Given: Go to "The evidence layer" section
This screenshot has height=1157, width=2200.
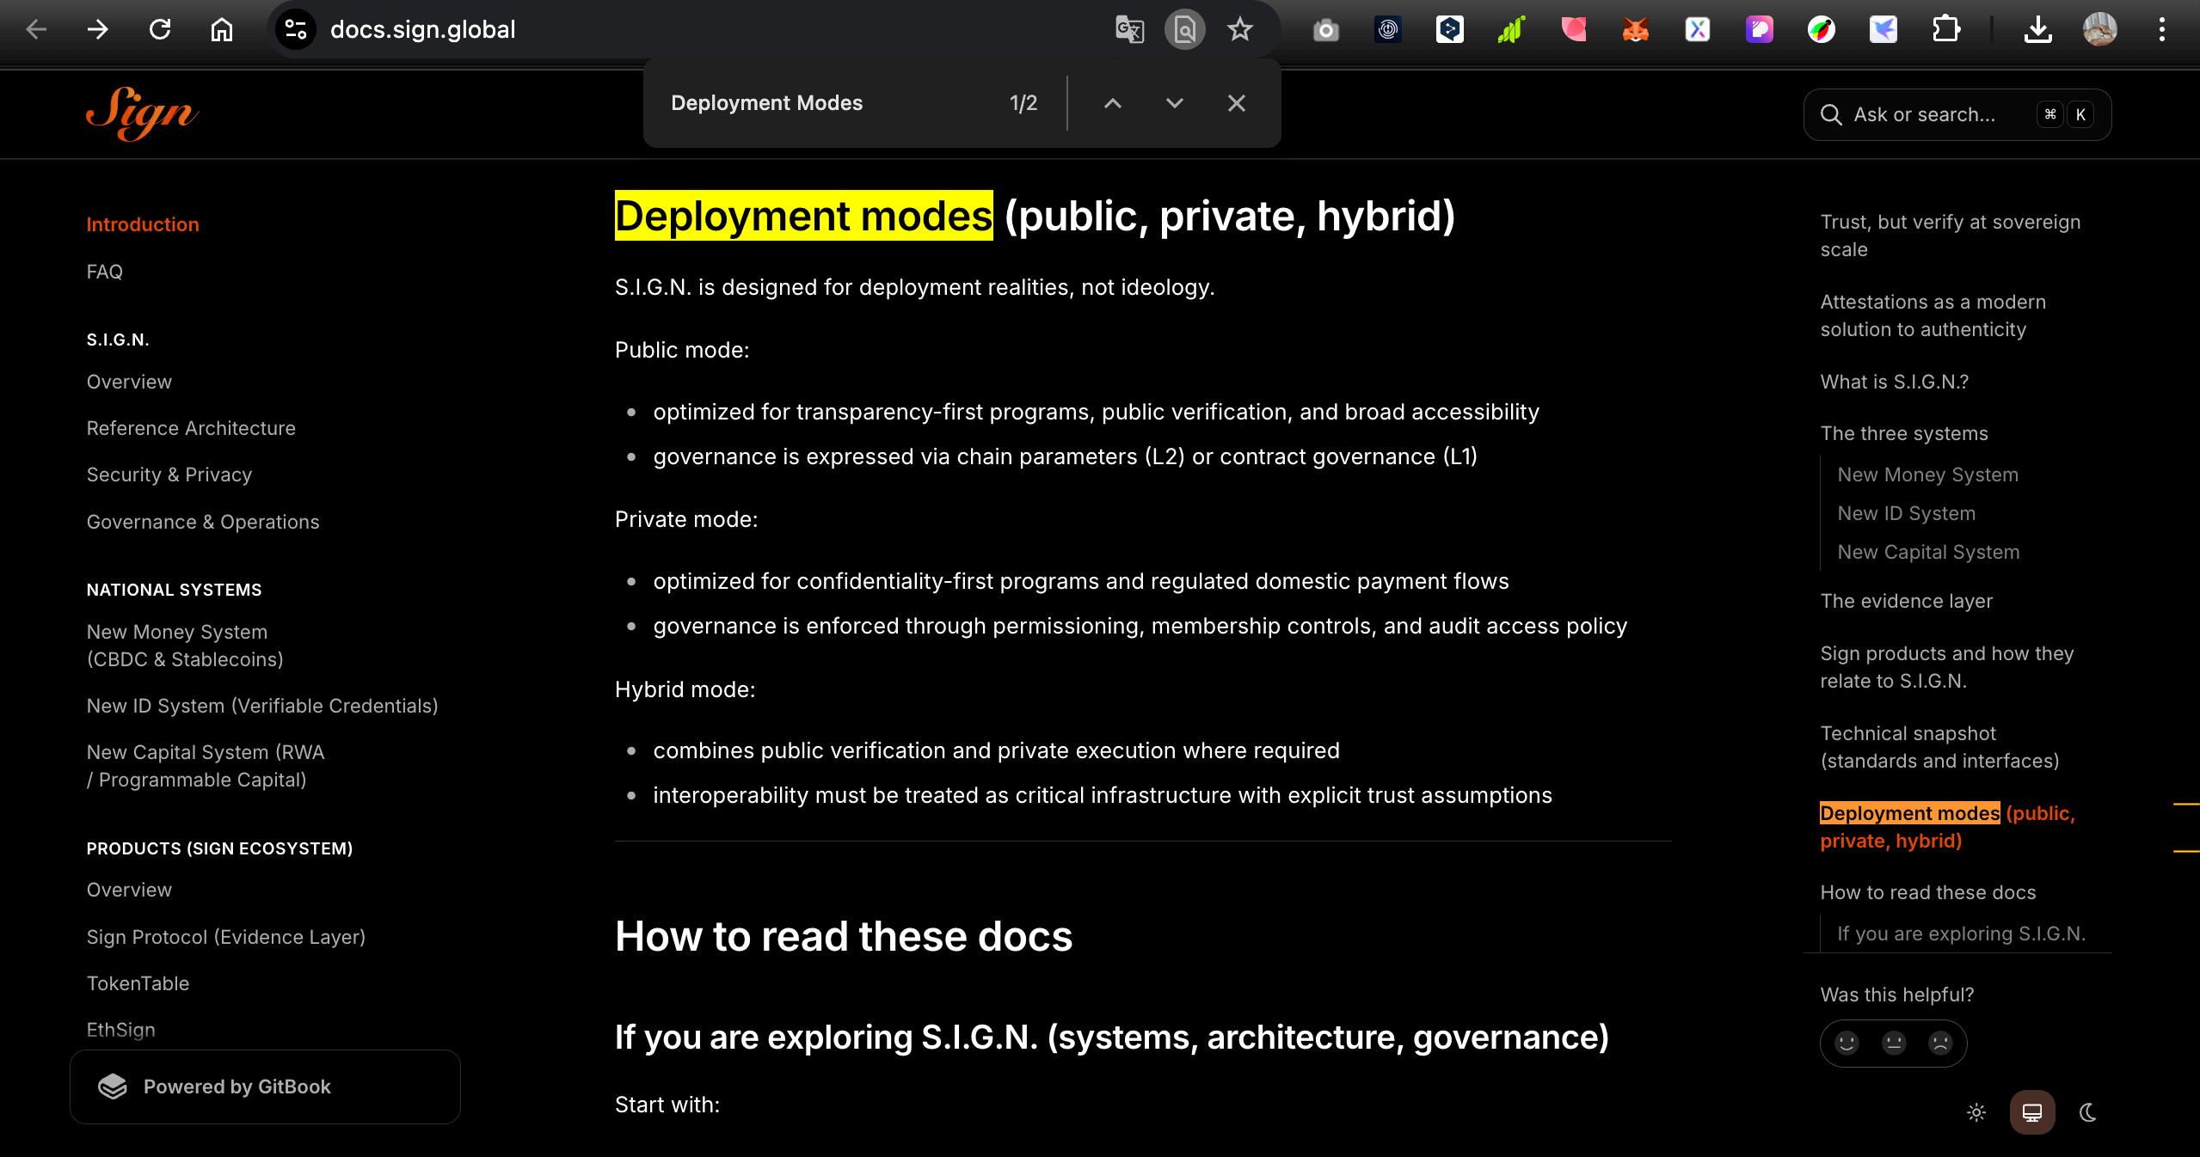Looking at the screenshot, I should 1906,601.
